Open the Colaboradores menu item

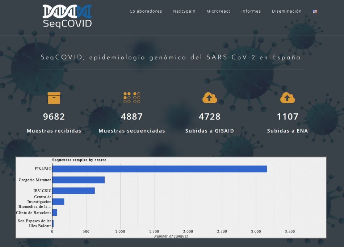click(x=146, y=11)
